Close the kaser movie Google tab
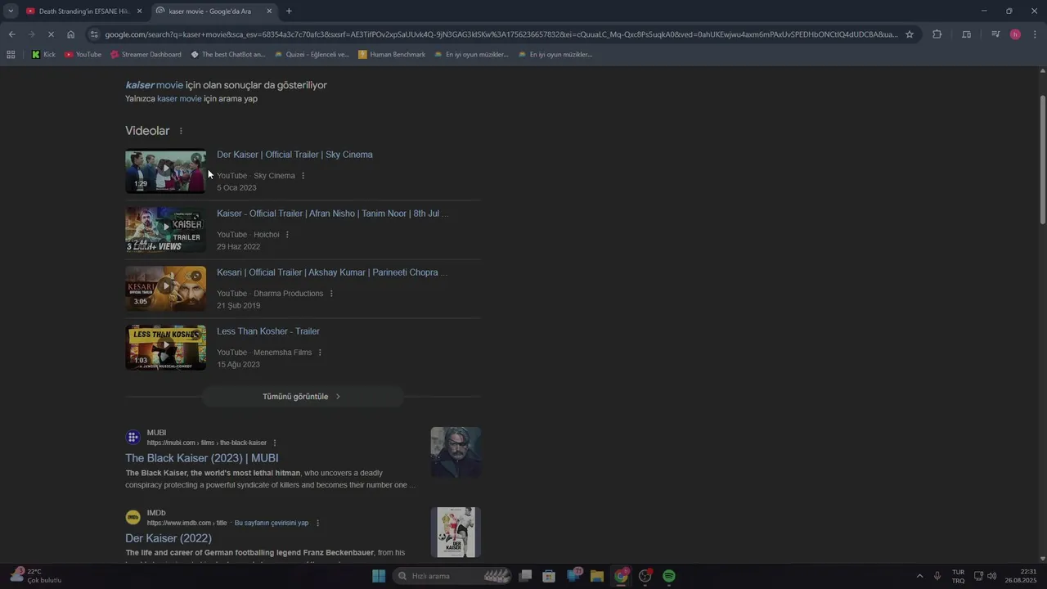The width and height of the screenshot is (1047, 589). point(269,11)
